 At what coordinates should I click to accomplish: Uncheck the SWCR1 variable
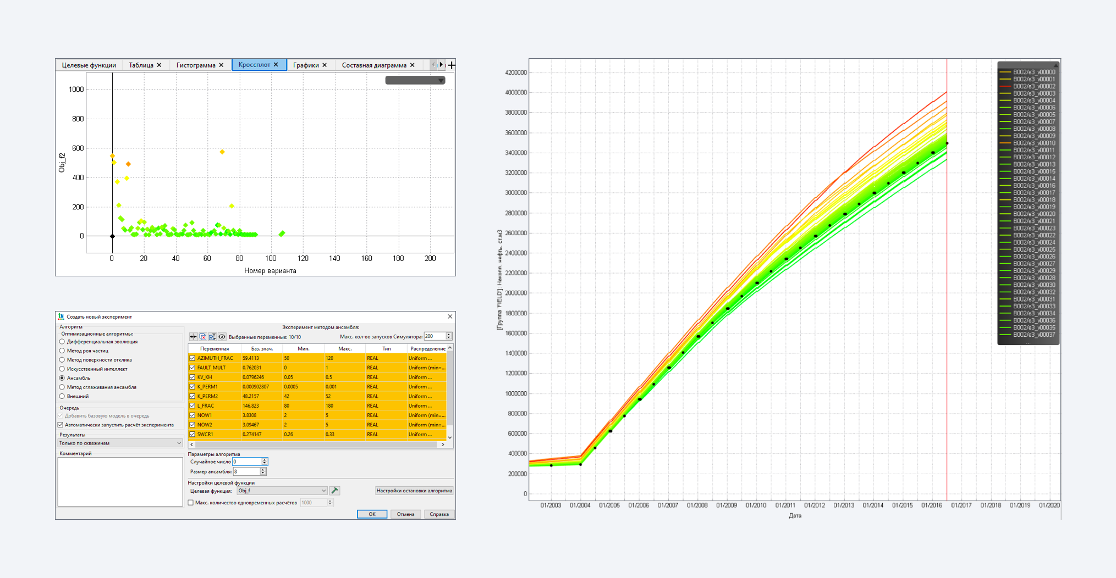coord(193,435)
